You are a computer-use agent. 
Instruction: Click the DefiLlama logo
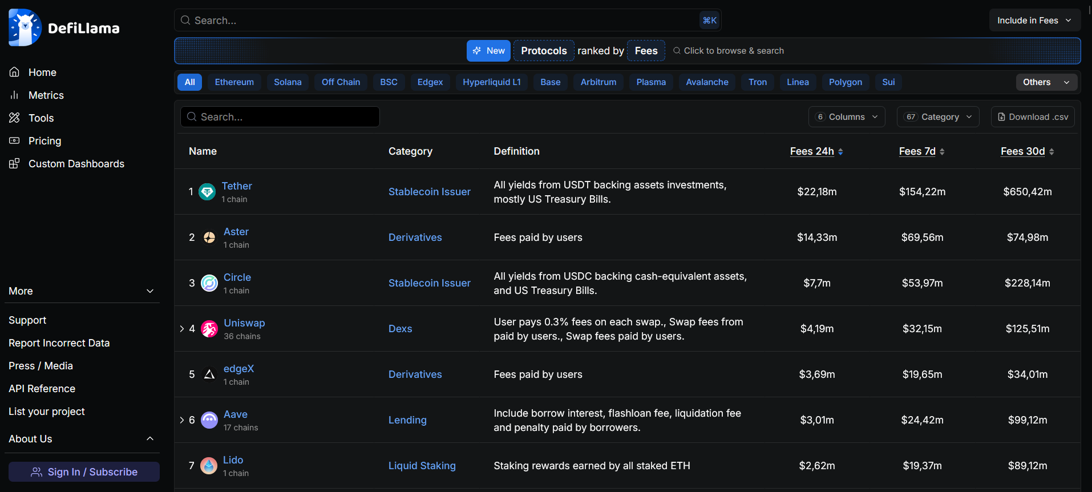point(64,27)
